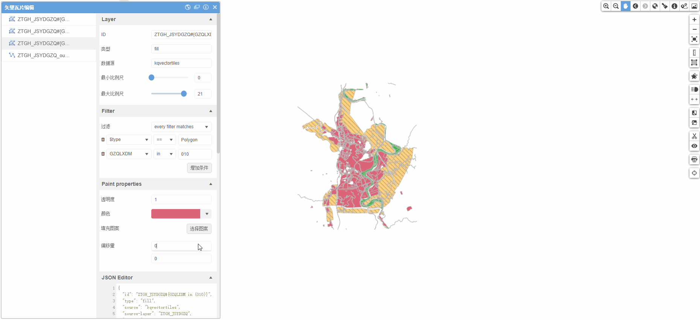Click the 010 filter value field
The height and width of the screenshot is (320, 700).
pos(195,154)
